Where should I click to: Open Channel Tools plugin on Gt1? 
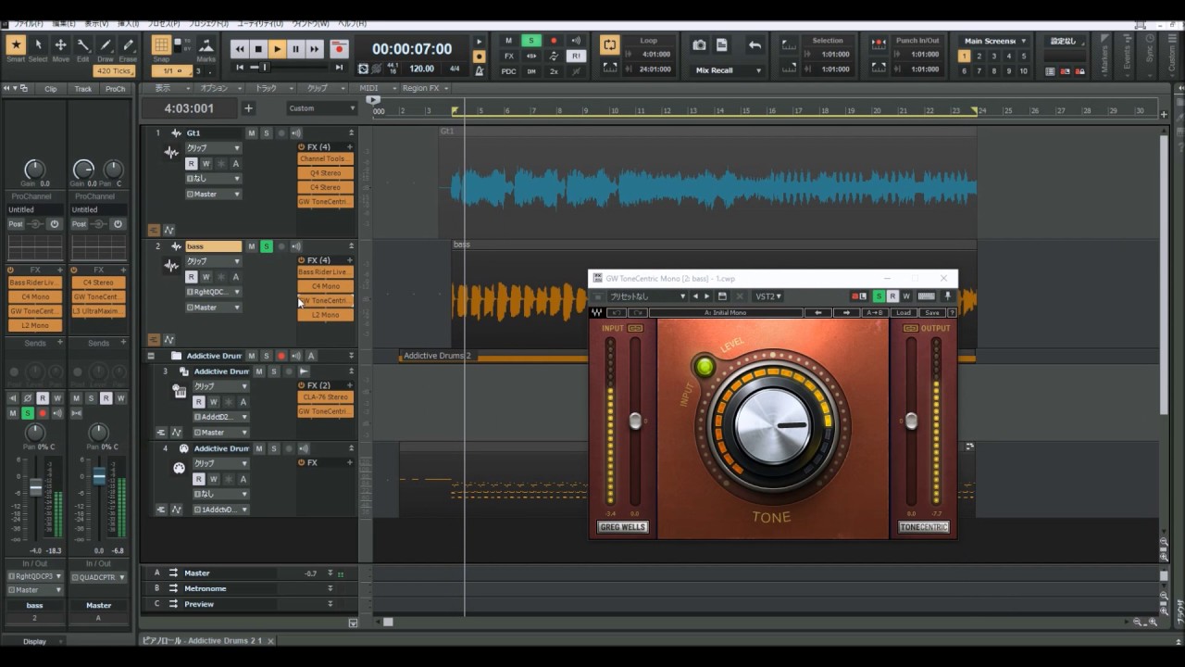(325, 158)
